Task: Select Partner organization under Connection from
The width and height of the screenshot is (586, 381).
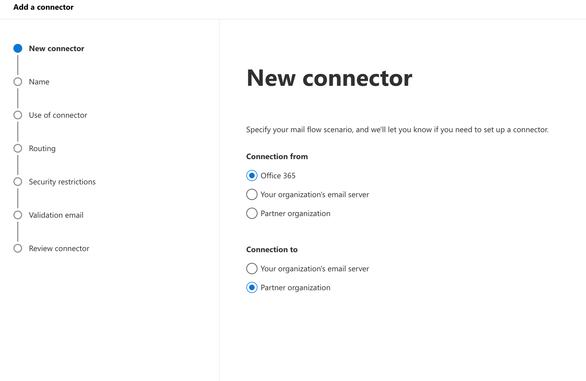Action: tap(252, 213)
